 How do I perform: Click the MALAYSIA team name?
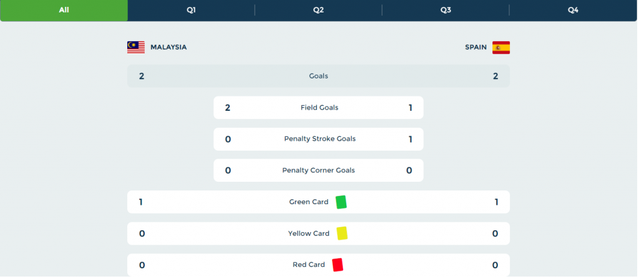[168, 47]
